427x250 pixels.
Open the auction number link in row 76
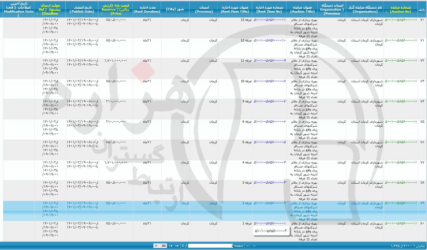tap(401, 142)
